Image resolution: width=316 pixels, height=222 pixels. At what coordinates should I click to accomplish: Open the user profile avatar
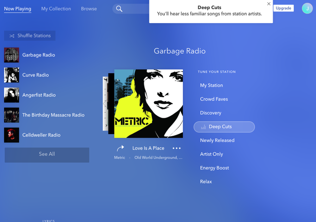click(x=307, y=9)
